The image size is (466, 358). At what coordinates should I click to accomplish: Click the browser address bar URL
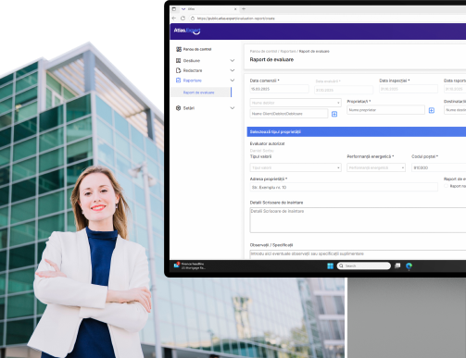tap(236, 19)
